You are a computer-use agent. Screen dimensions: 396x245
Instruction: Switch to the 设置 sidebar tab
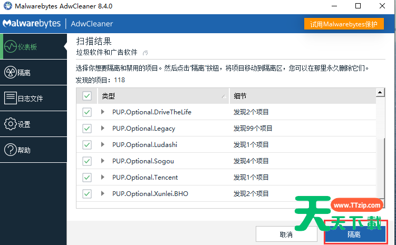33,124
